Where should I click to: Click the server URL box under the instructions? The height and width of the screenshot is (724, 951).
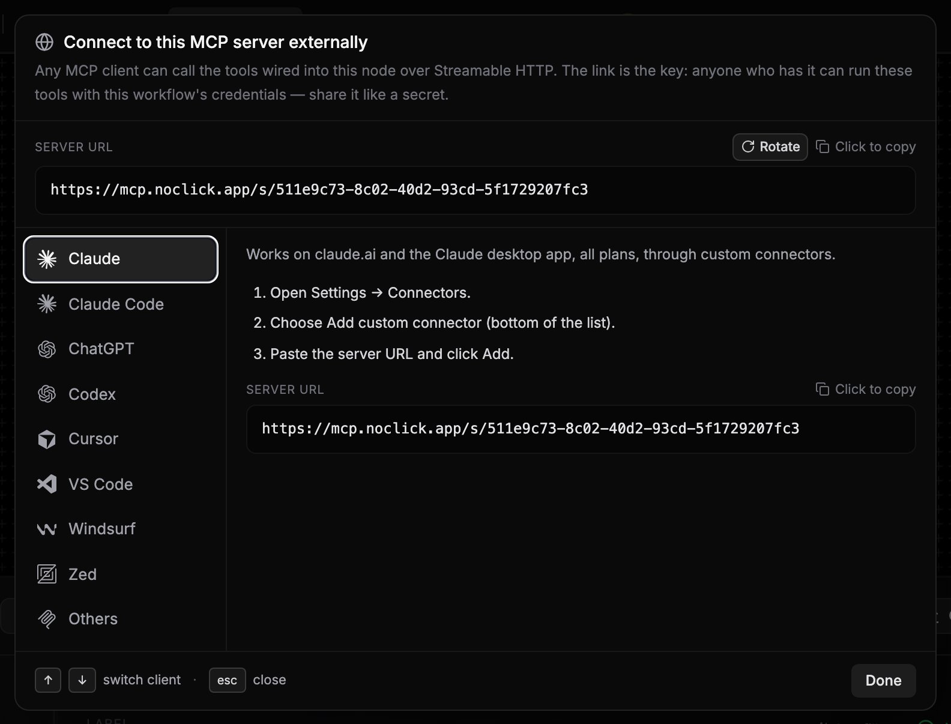(x=581, y=429)
